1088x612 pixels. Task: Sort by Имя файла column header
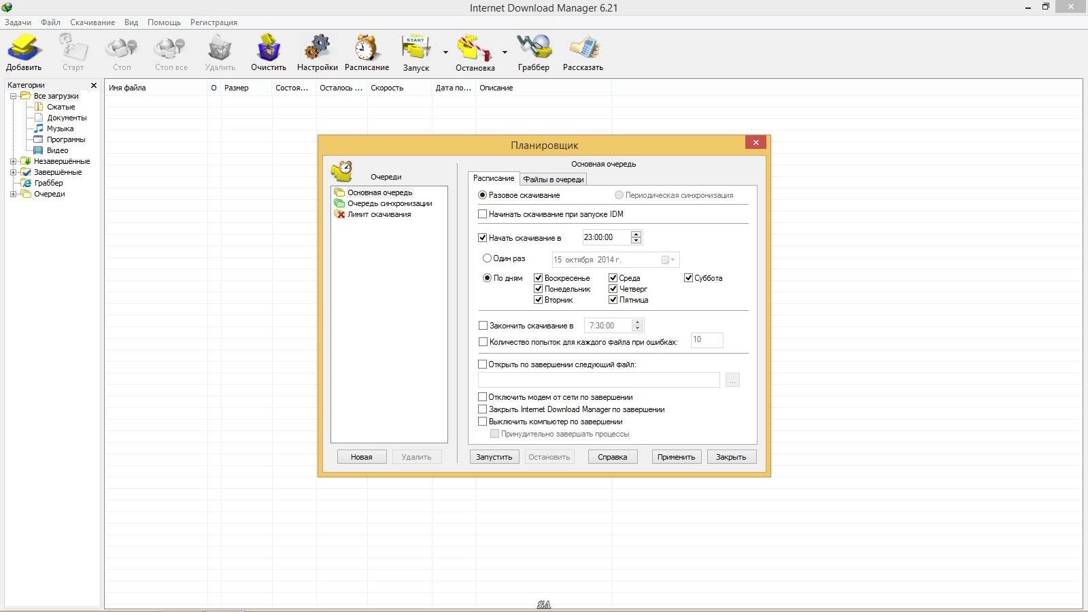click(x=156, y=88)
